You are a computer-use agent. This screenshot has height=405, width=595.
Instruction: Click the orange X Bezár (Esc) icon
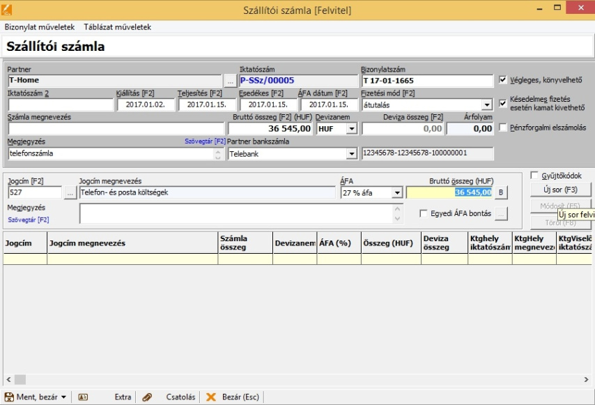tap(210, 397)
